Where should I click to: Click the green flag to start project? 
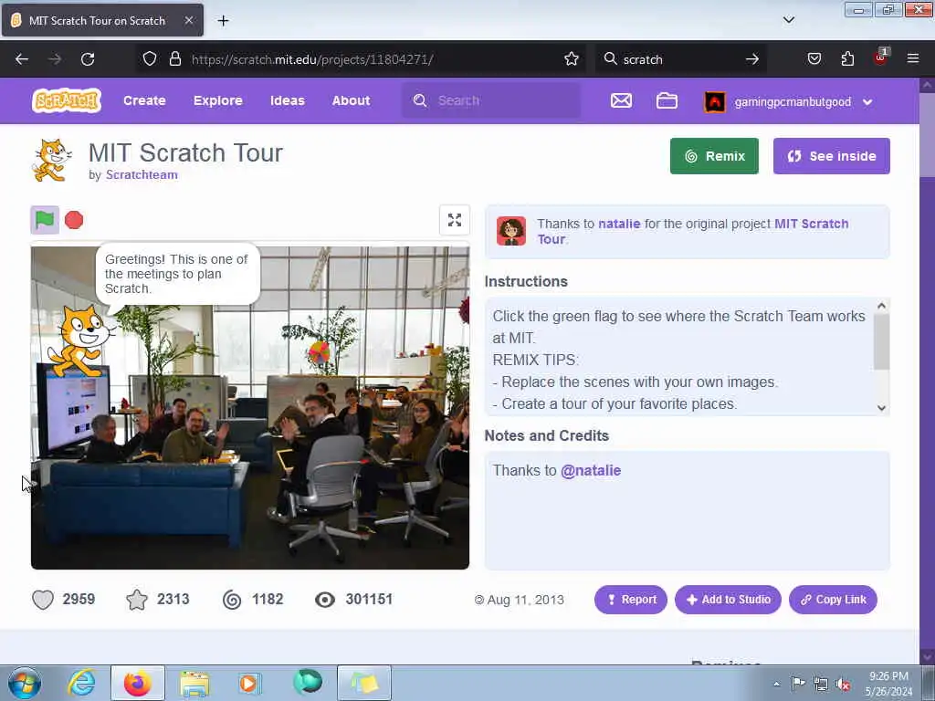45,220
